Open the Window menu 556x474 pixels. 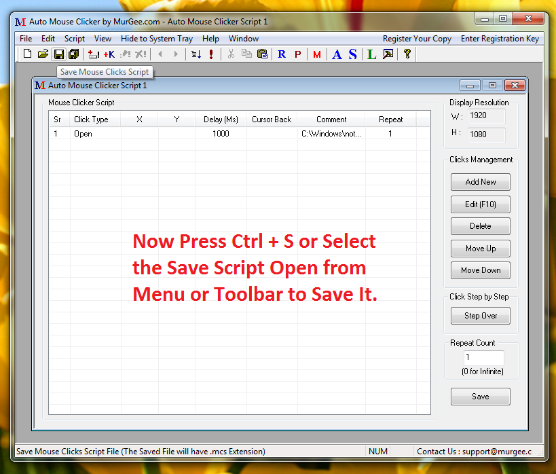(x=243, y=39)
